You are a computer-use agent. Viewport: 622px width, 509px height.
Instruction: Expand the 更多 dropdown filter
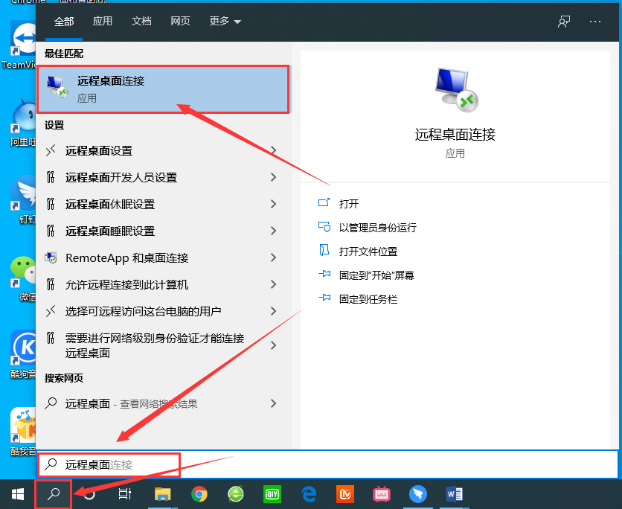pos(225,22)
